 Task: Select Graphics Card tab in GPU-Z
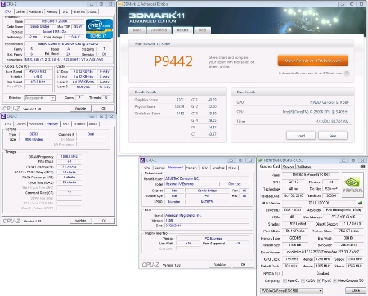tap(270, 166)
